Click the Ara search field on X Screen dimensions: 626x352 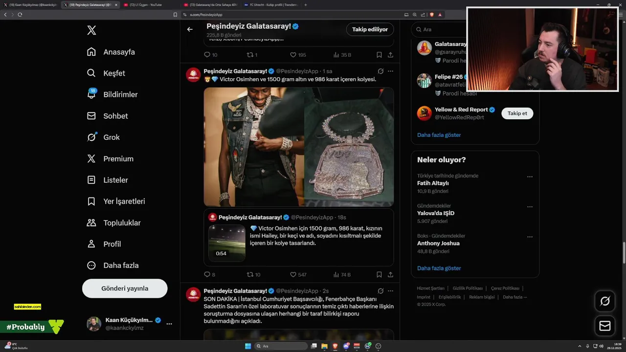pyautogui.click(x=440, y=29)
